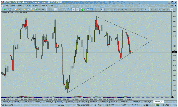Open the Help menu
The height and width of the screenshot is (107, 178).
click(x=52, y=5)
